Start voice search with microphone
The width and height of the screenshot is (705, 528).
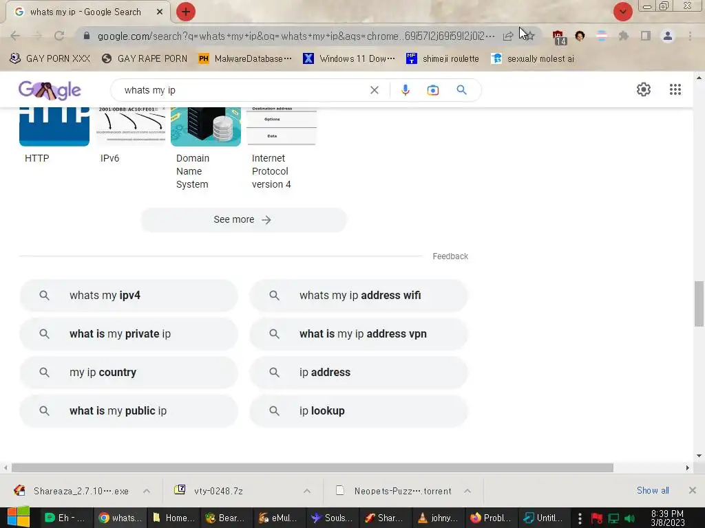click(x=405, y=90)
